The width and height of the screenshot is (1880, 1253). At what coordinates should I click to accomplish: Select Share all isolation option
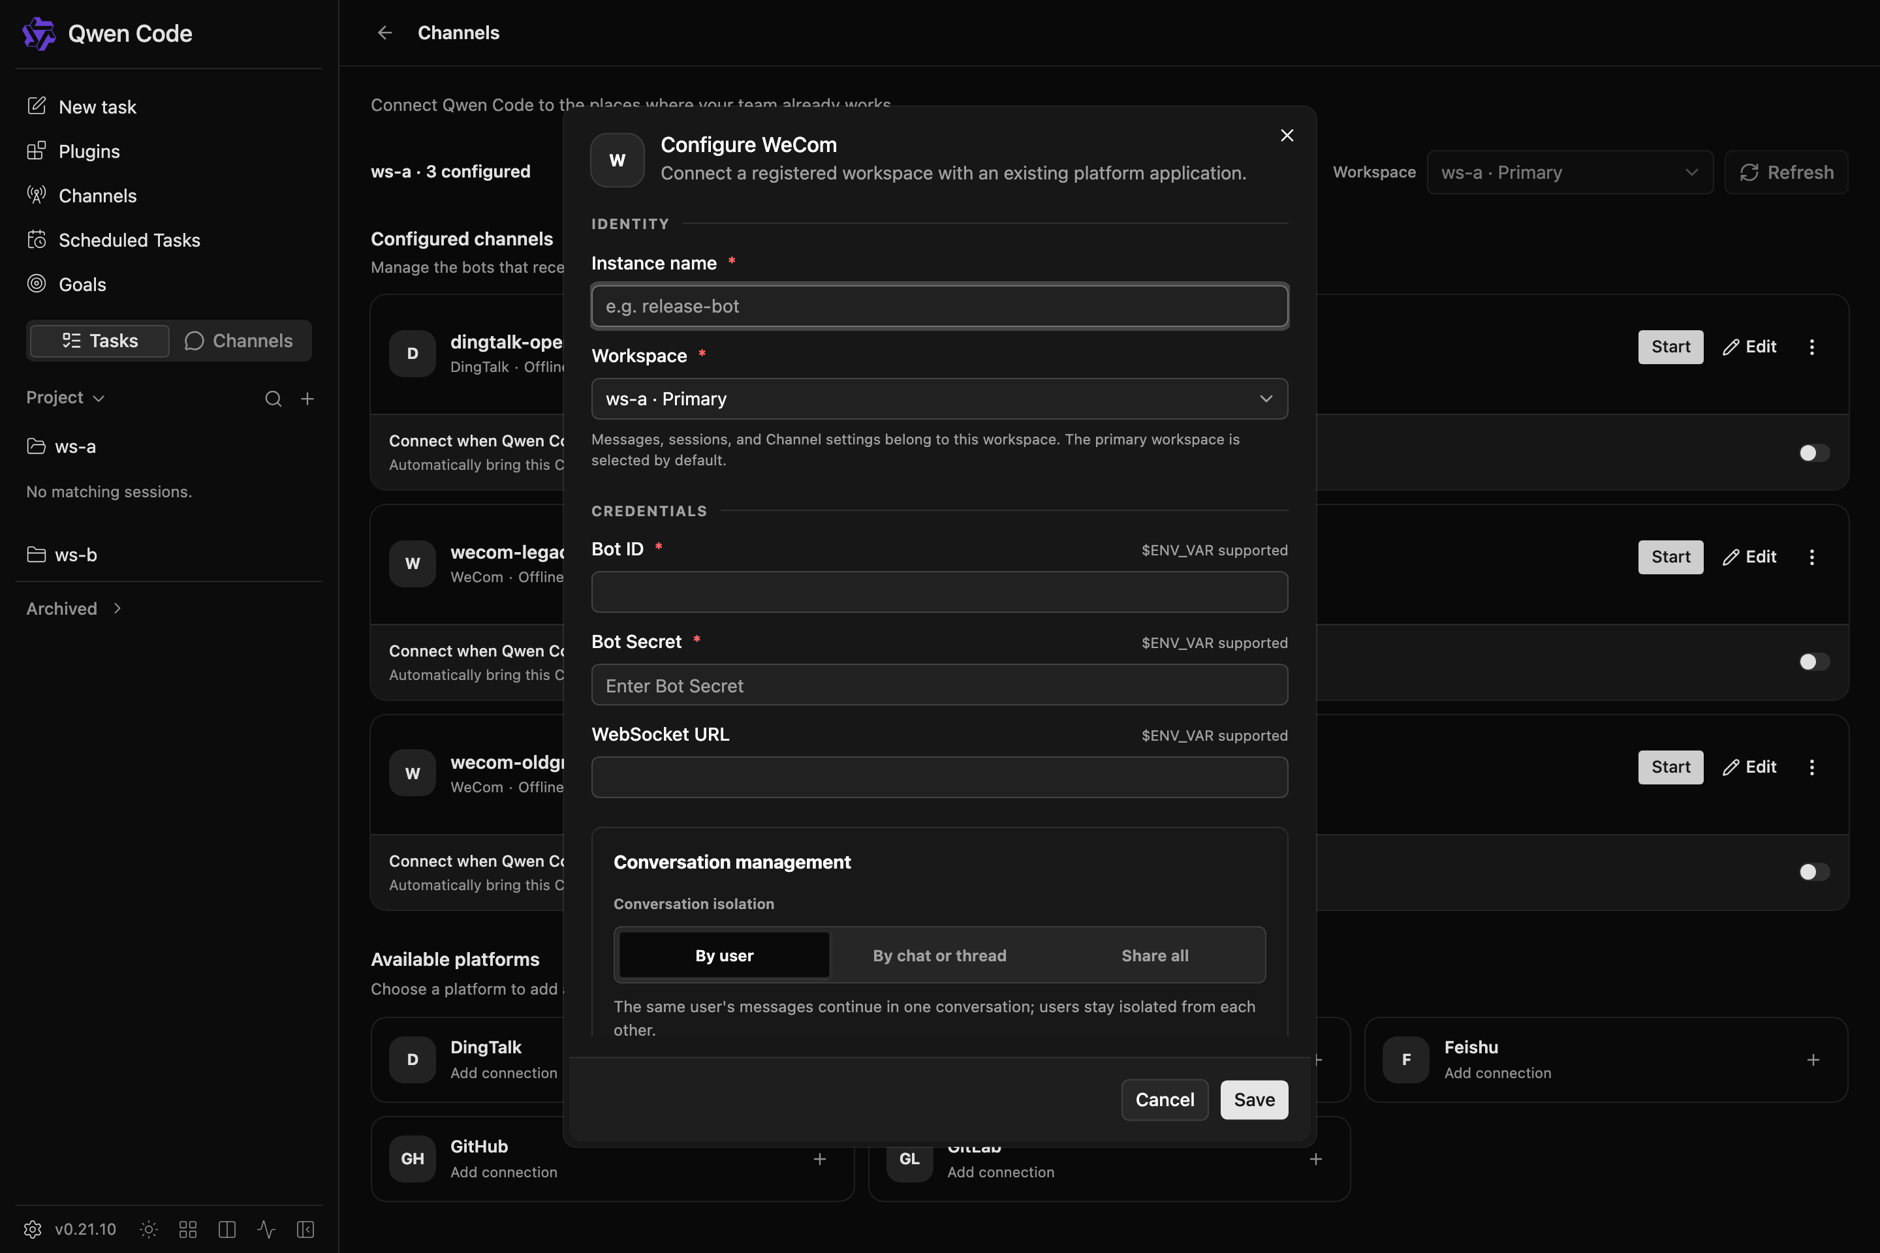(1154, 955)
